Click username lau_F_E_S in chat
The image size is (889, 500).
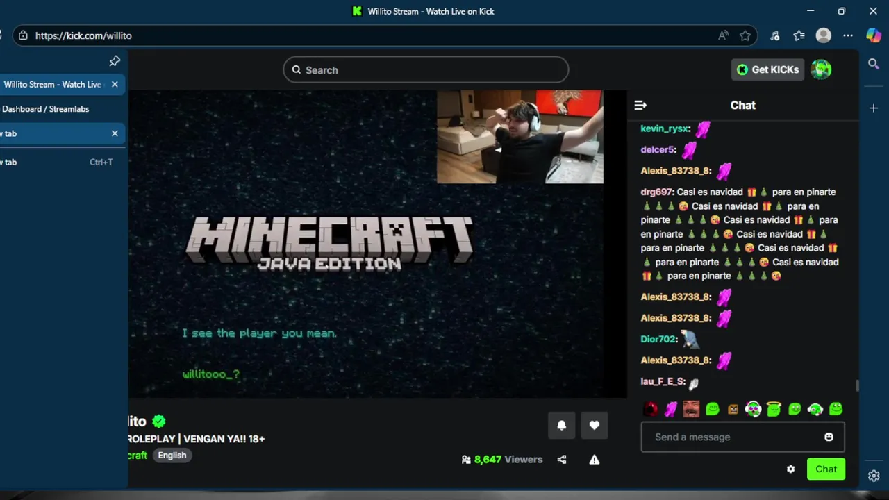(663, 381)
